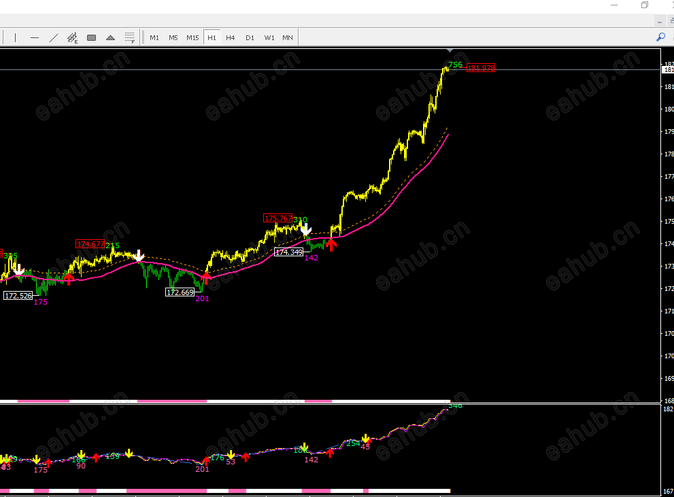Select the equidistant channel tool
The image size is (674, 497).
(x=73, y=38)
